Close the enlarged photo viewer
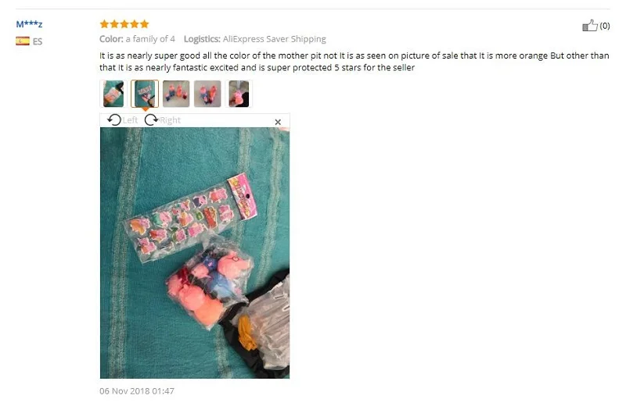The width and height of the screenshot is (626, 406). (278, 122)
